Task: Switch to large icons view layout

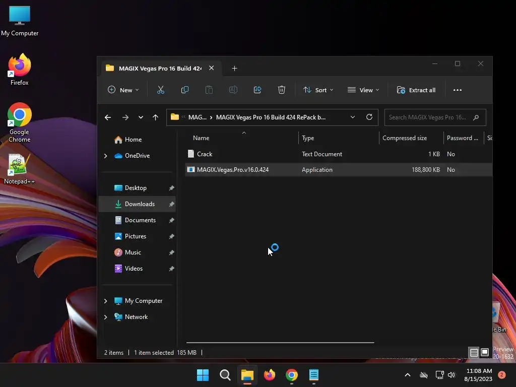Action: click(485, 352)
